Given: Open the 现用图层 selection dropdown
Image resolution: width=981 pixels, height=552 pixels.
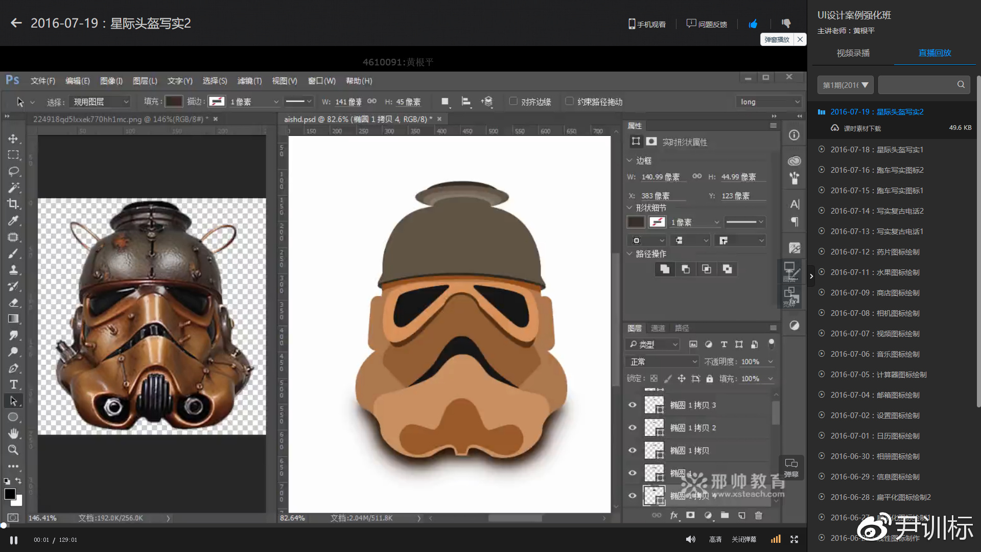Looking at the screenshot, I should (x=100, y=102).
